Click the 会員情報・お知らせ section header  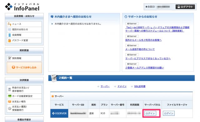24,16
